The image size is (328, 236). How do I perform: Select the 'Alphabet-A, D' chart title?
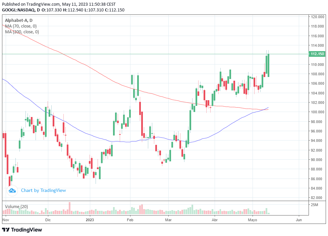click(19, 21)
